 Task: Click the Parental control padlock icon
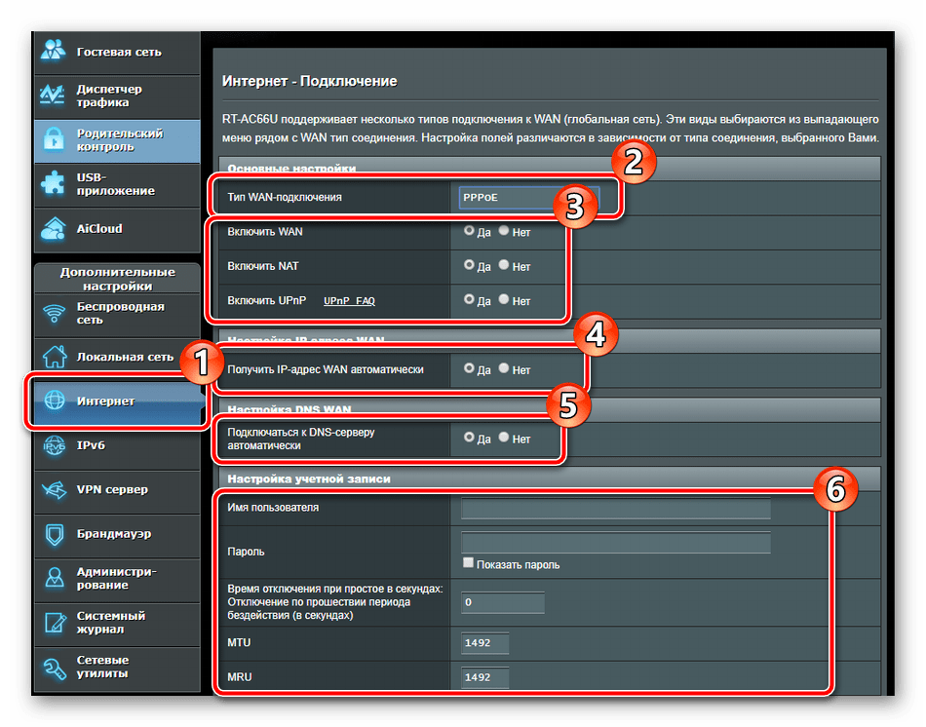tap(54, 140)
